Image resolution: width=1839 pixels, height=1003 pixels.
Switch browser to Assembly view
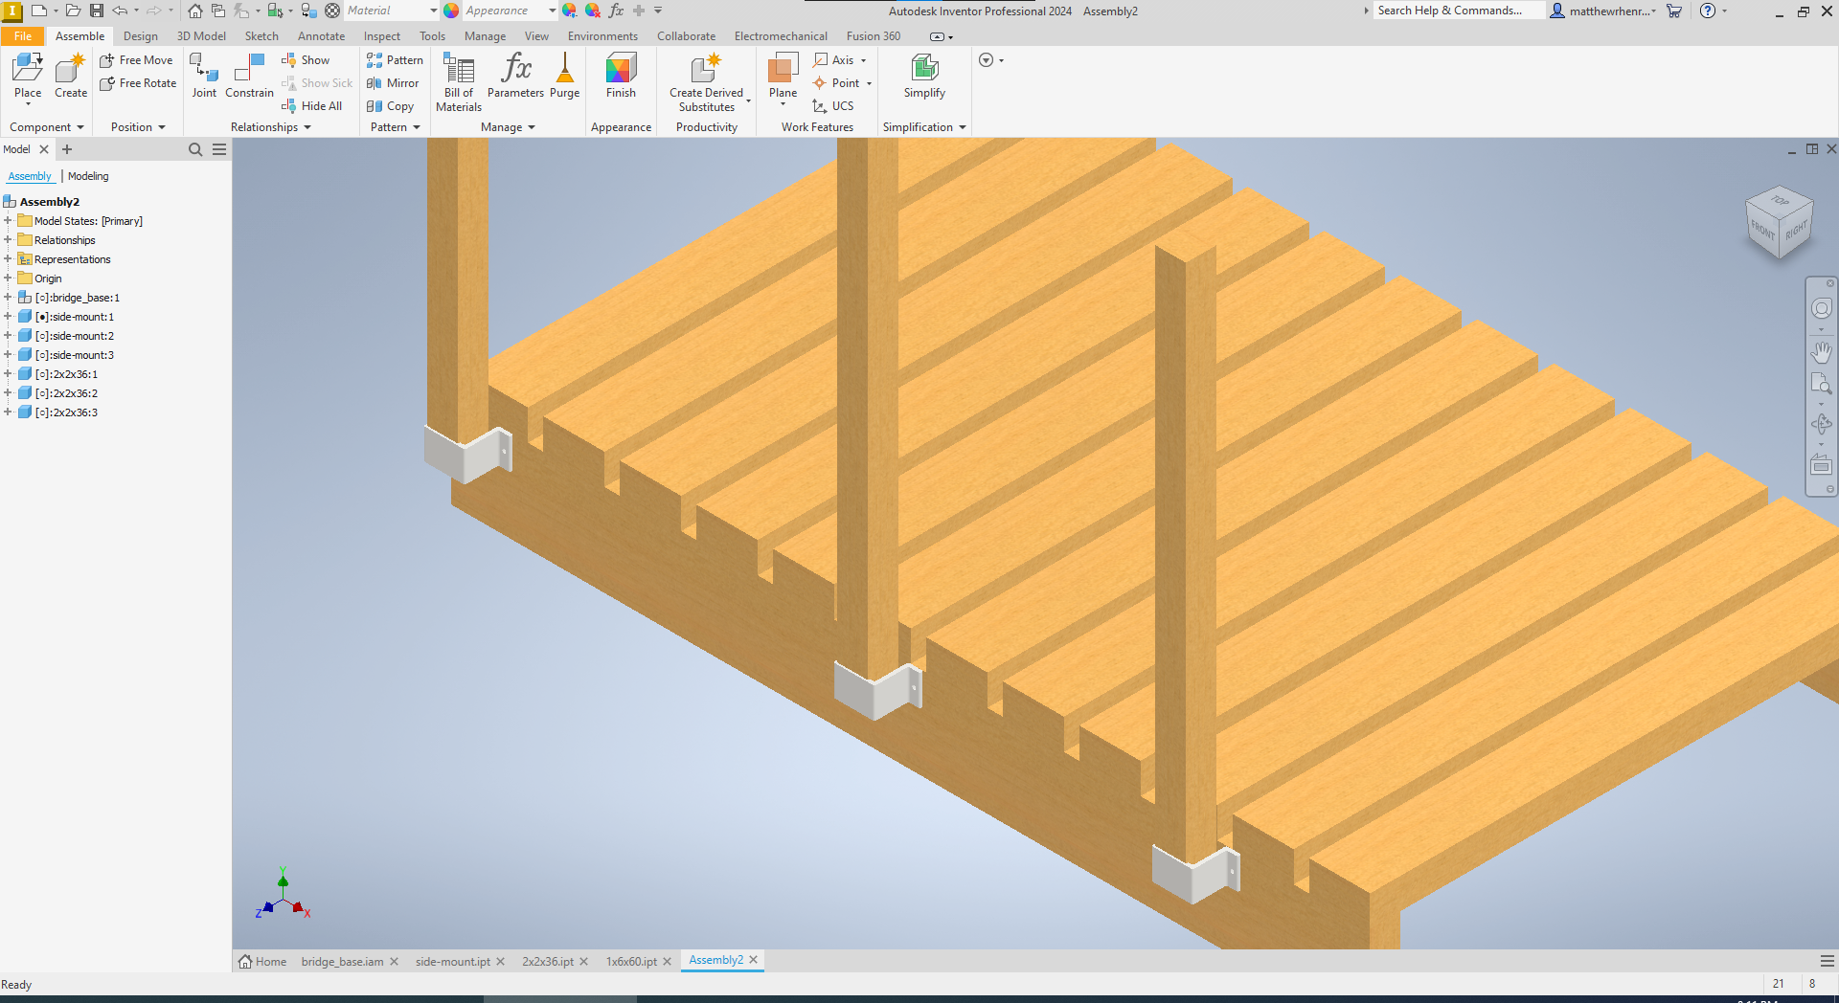coord(30,176)
